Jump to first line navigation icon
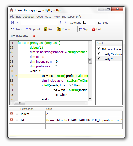The width and height of the screenshot is (133, 146). click(12, 22)
